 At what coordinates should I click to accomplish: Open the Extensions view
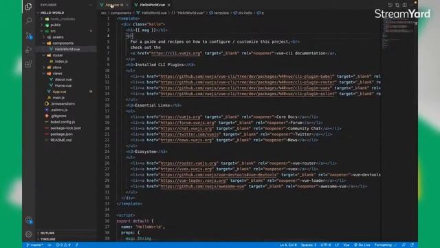(28, 64)
